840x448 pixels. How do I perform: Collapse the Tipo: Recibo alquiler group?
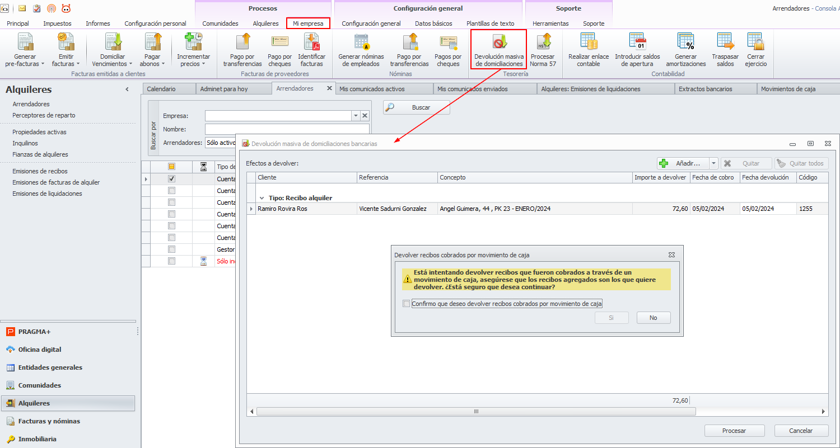pos(262,198)
